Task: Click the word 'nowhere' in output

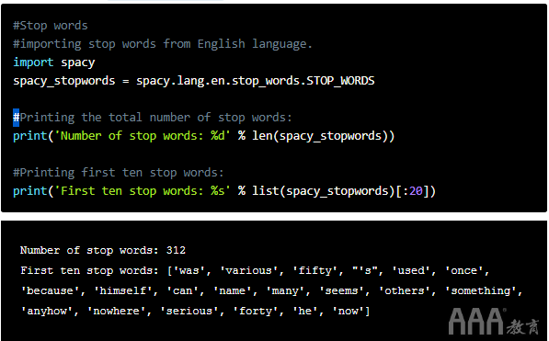Action: (116, 311)
